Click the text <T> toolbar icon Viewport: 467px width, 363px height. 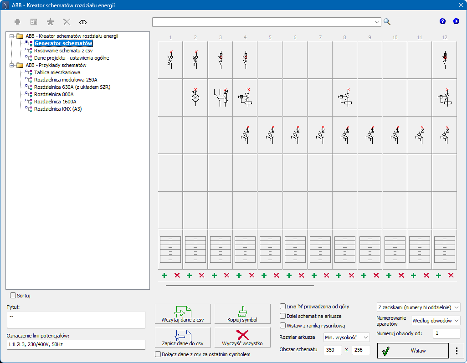click(82, 22)
